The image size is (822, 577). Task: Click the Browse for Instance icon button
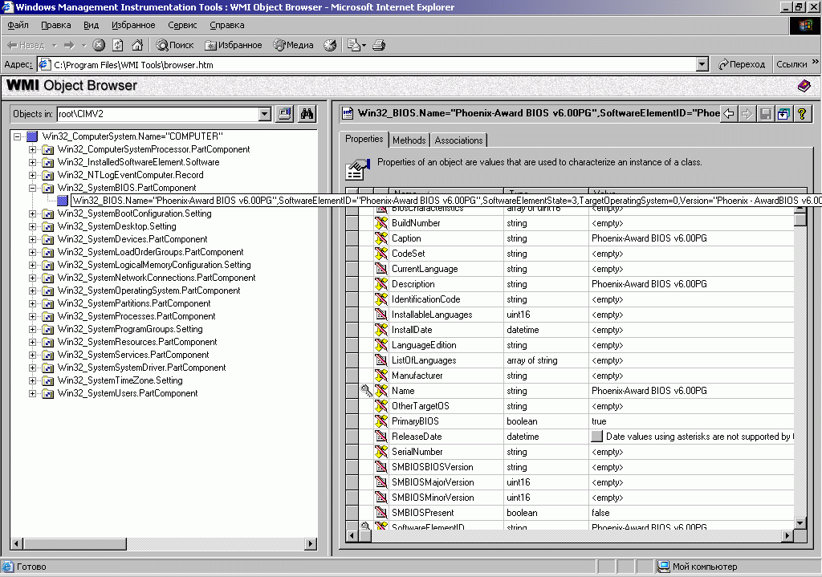285,114
